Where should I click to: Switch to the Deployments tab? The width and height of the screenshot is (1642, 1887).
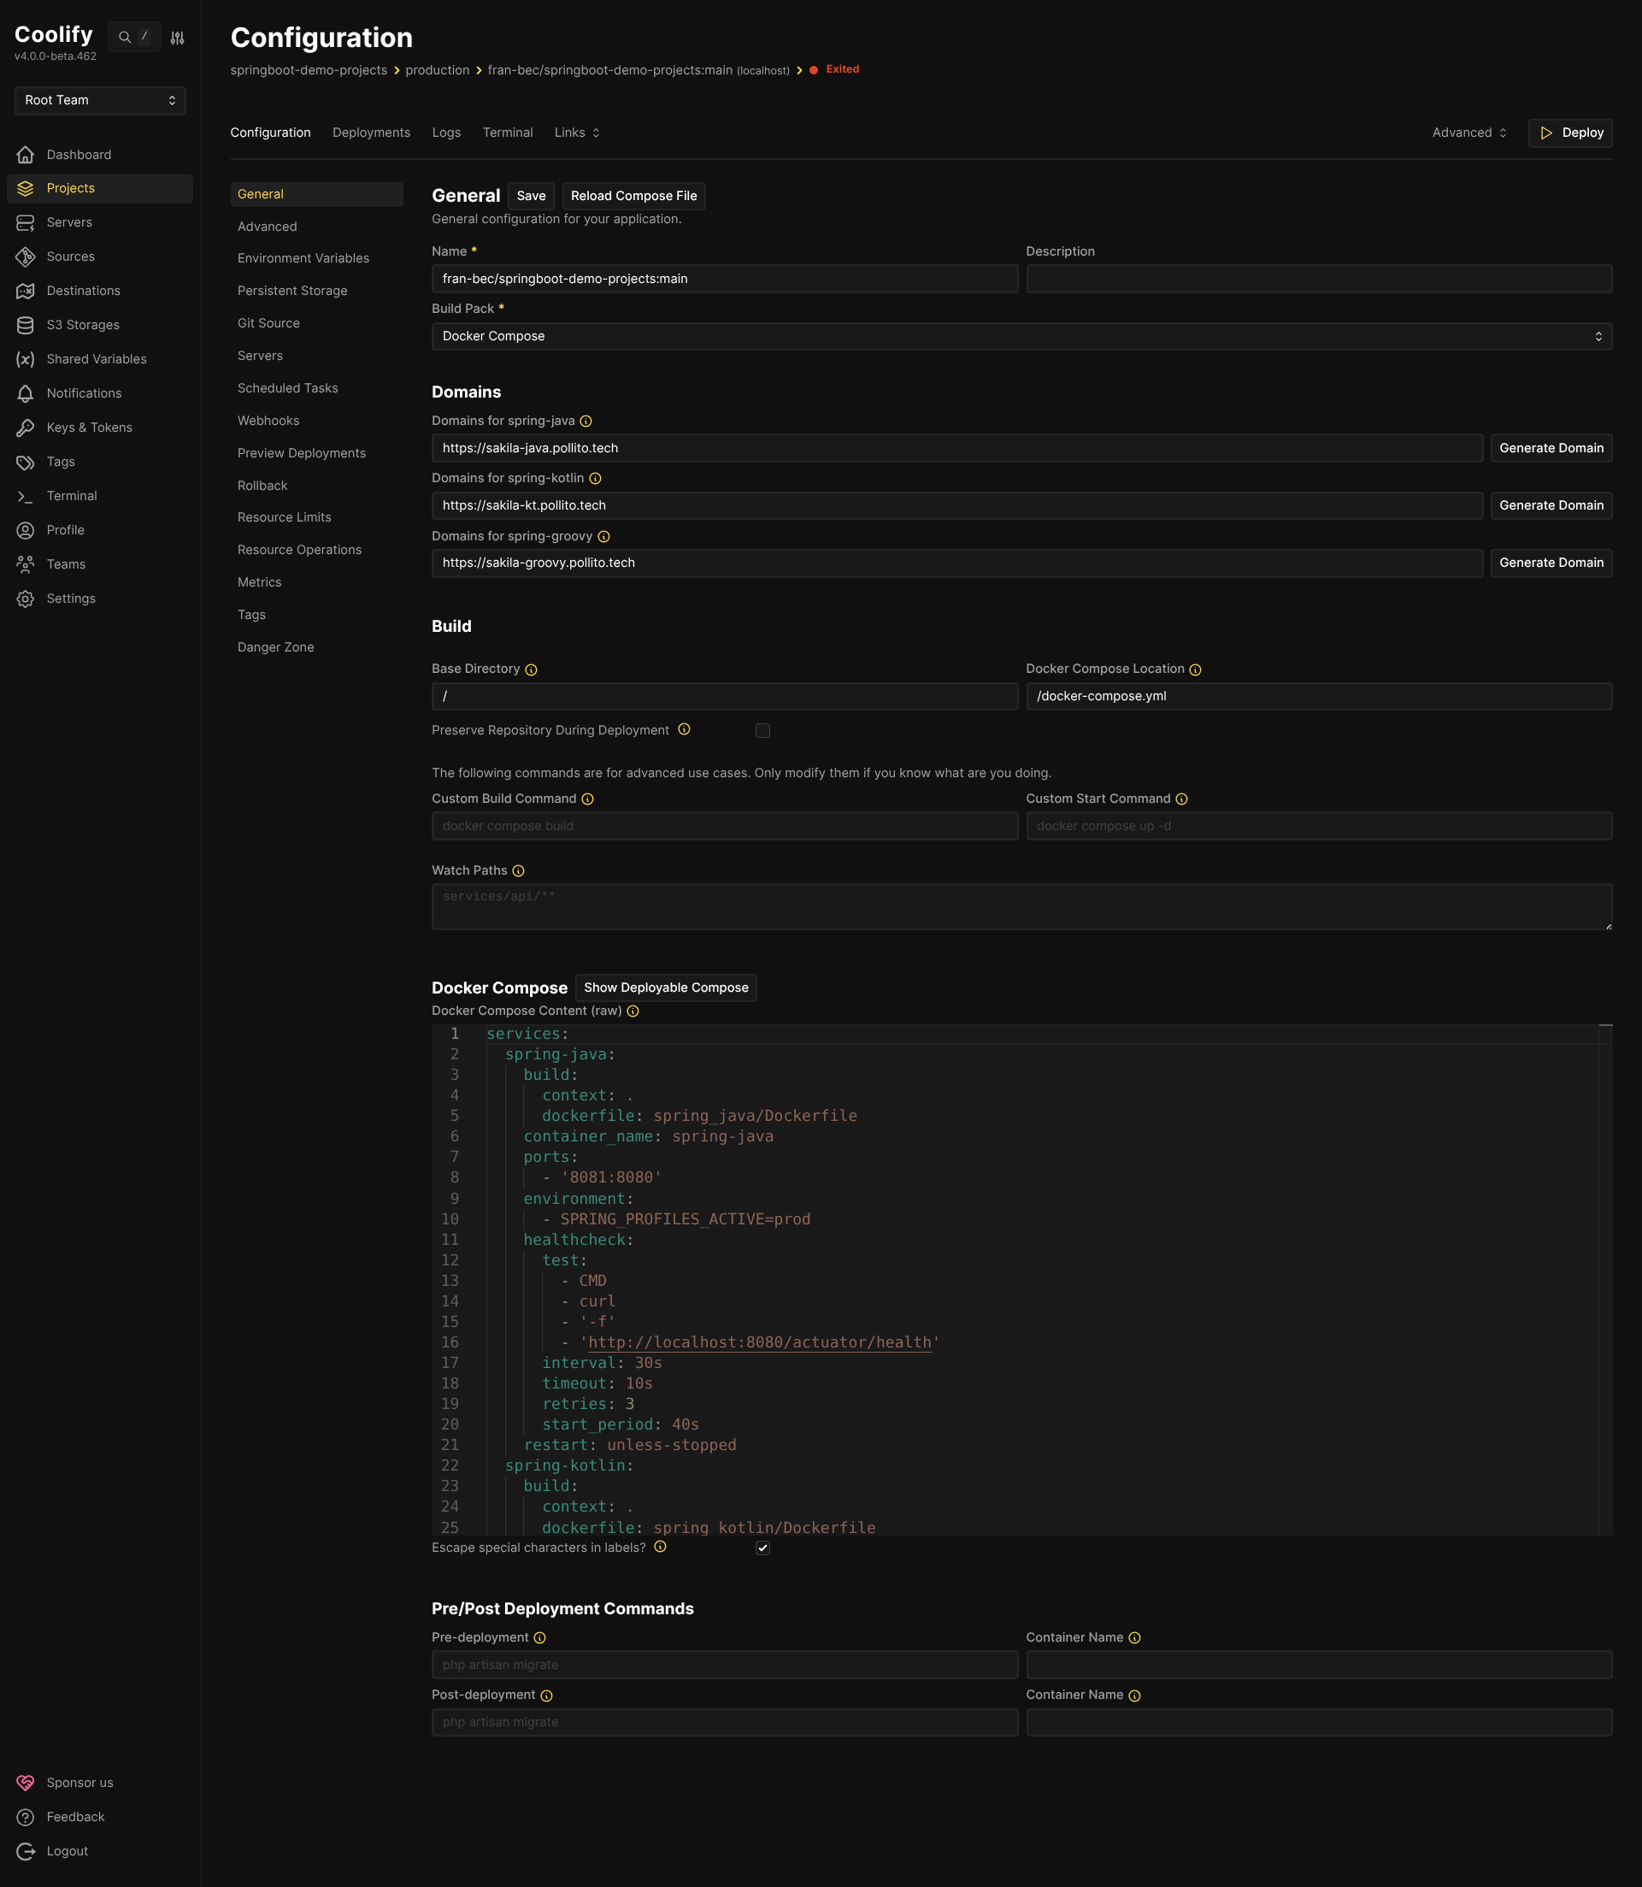[371, 133]
